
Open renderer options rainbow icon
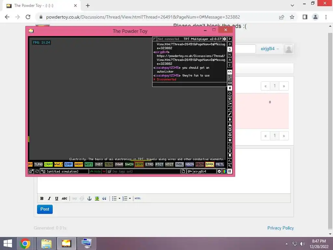point(224,171)
